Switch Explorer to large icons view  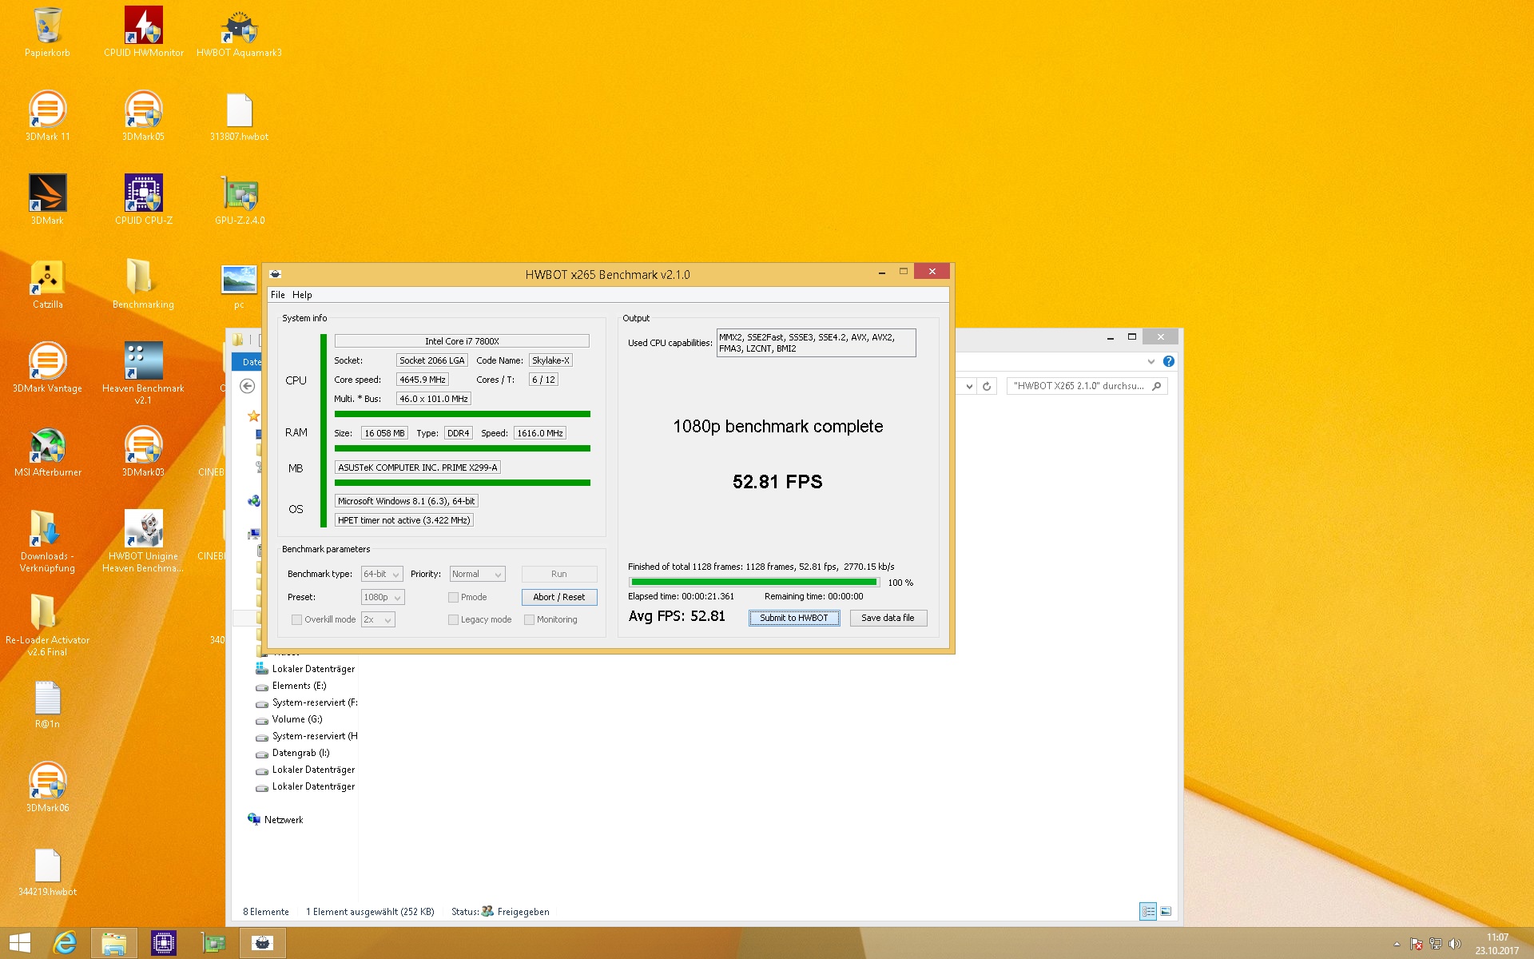(1166, 911)
